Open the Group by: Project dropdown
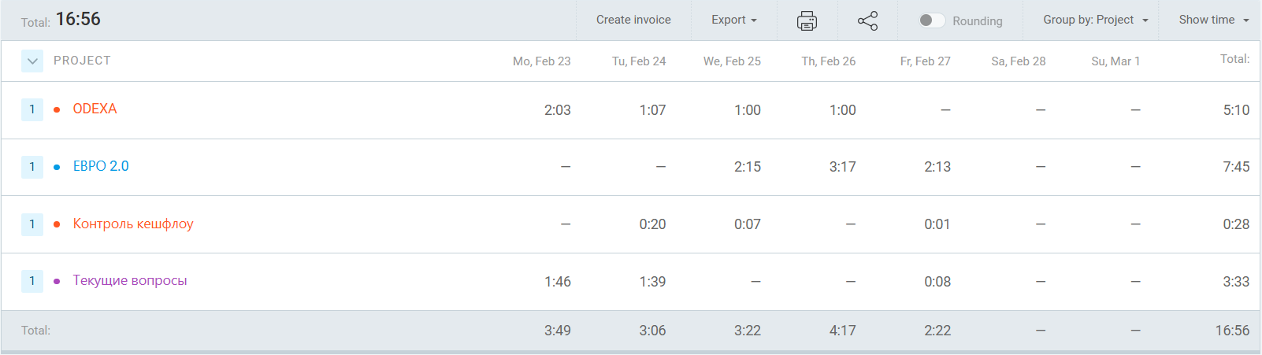 [x=1095, y=20]
